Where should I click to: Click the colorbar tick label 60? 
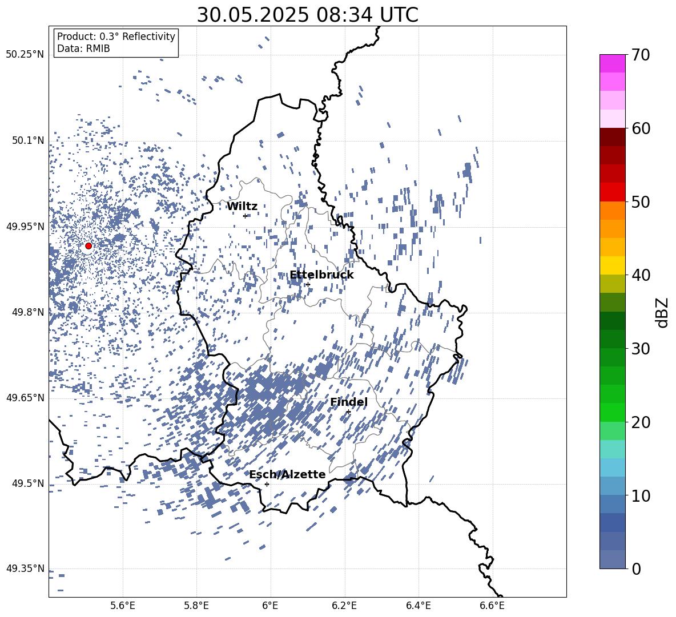tap(641, 128)
